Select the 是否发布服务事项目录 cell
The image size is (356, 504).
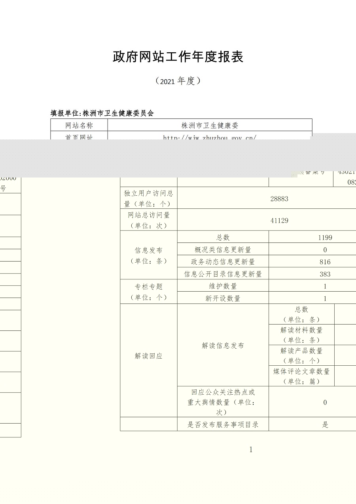pos(223,425)
